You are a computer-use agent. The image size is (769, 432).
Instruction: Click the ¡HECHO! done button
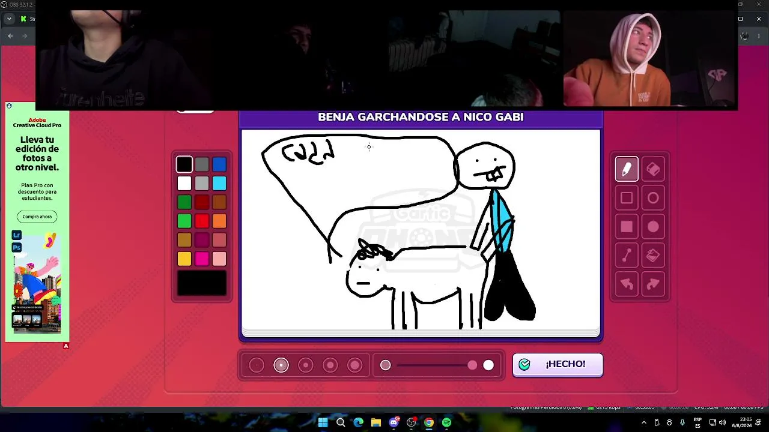click(558, 364)
